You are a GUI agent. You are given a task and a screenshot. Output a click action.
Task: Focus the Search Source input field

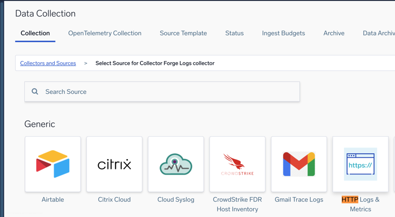tap(162, 92)
